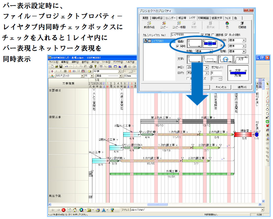The image size is (273, 219).
Task: Click the help (?) icon on the toolbar
Action: [95, 66]
